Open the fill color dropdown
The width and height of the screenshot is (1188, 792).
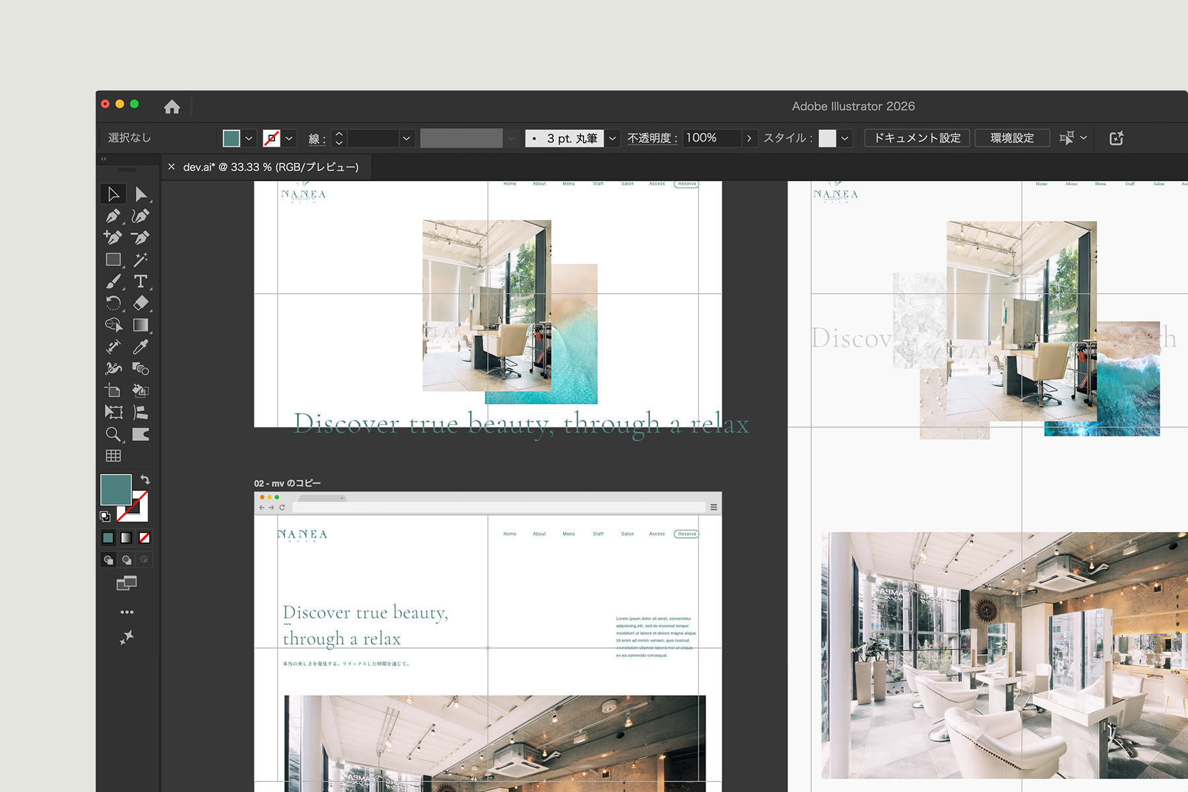pos(249,138)
